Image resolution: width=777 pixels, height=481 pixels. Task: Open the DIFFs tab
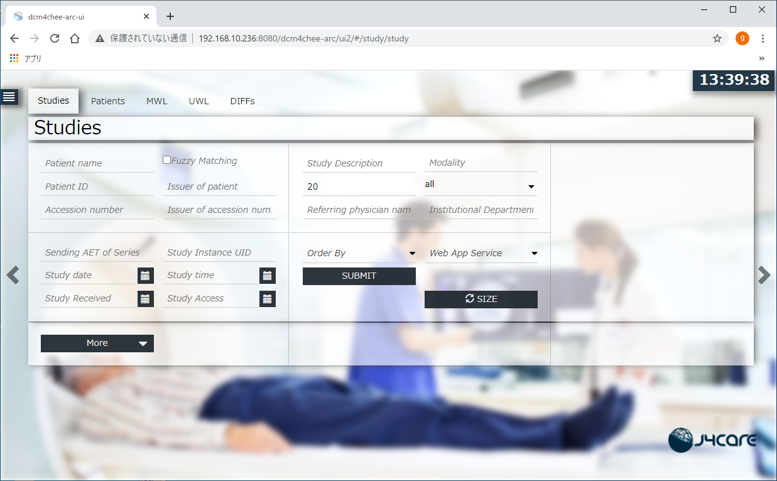242,101
